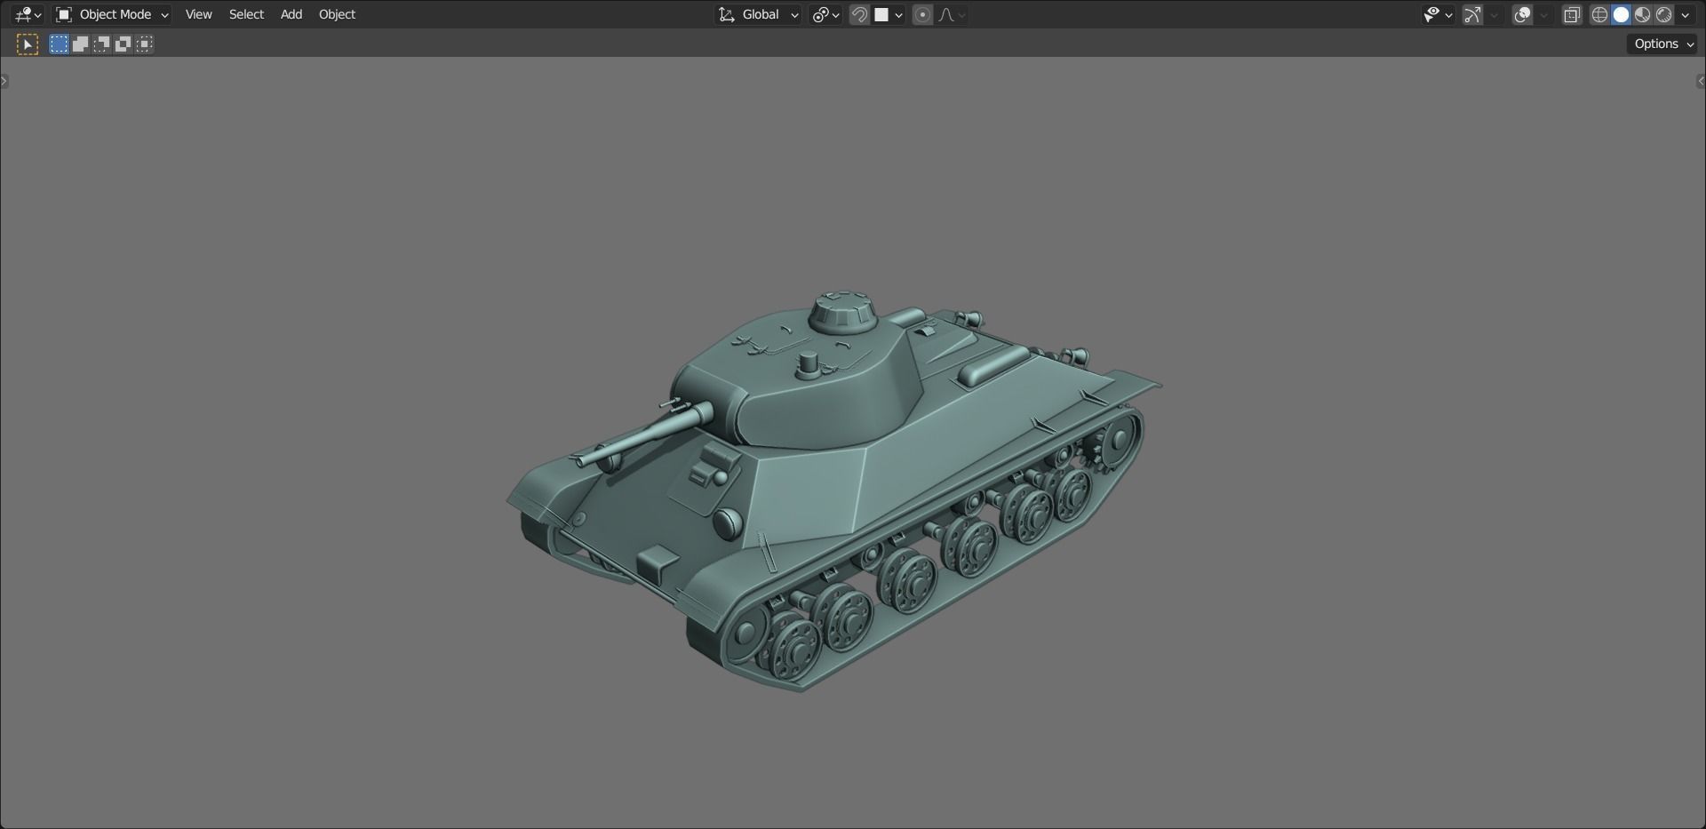Toggle snapping magnet icon
1706x829 pixels.
859,14
